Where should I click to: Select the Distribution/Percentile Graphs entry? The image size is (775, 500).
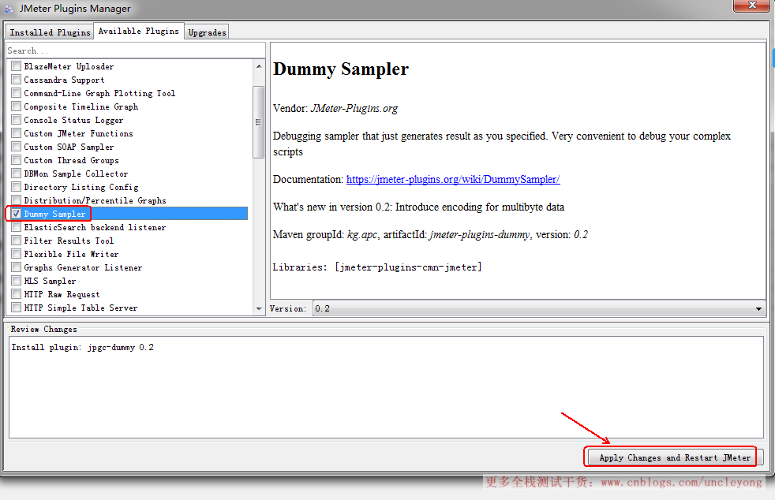point(95,200)
